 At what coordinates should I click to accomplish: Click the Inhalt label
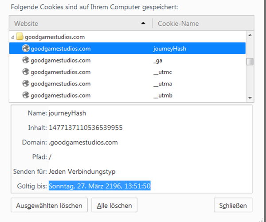38,128
